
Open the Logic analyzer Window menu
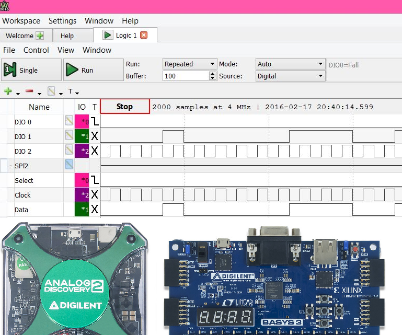[97, 50]
